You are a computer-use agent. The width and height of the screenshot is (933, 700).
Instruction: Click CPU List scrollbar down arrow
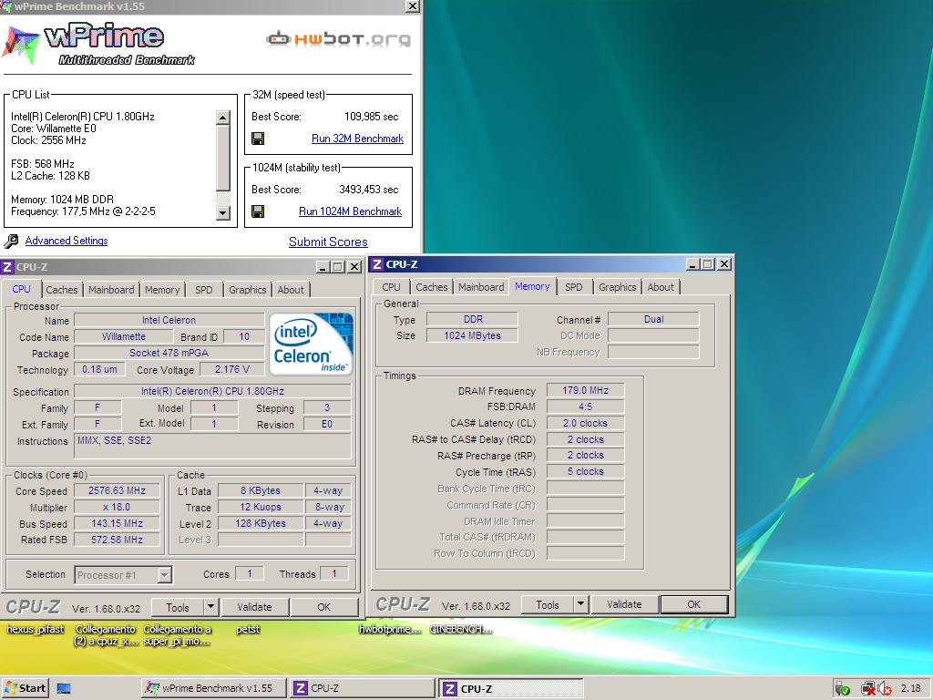point(222,212)
